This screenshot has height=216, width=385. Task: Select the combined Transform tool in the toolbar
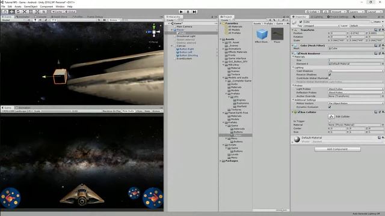(37, 11)
